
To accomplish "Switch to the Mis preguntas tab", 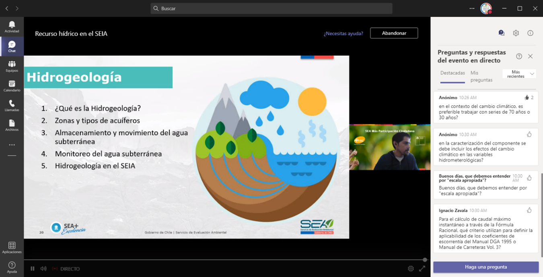I will (x=481, y=76).
